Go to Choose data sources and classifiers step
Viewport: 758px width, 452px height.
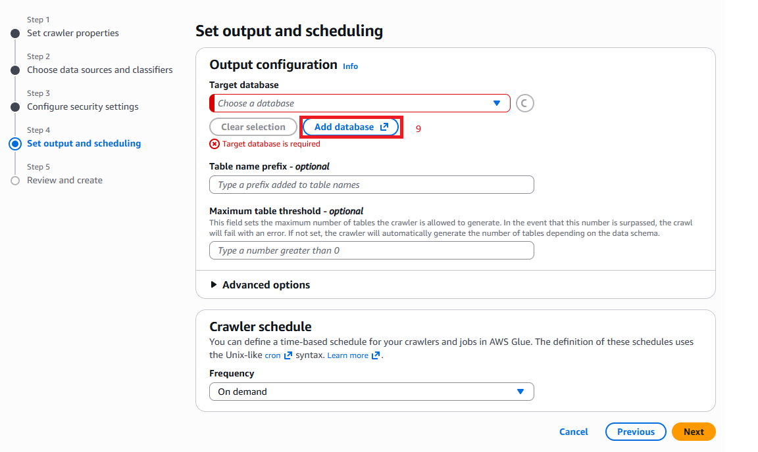99,70
